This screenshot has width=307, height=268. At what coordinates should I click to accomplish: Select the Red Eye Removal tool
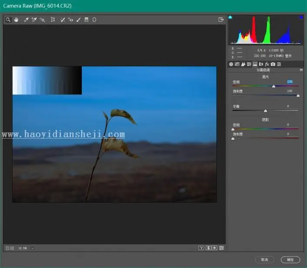point(71,20)
